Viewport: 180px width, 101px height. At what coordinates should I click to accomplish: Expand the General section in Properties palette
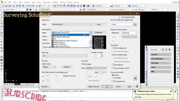pos(161,54)
